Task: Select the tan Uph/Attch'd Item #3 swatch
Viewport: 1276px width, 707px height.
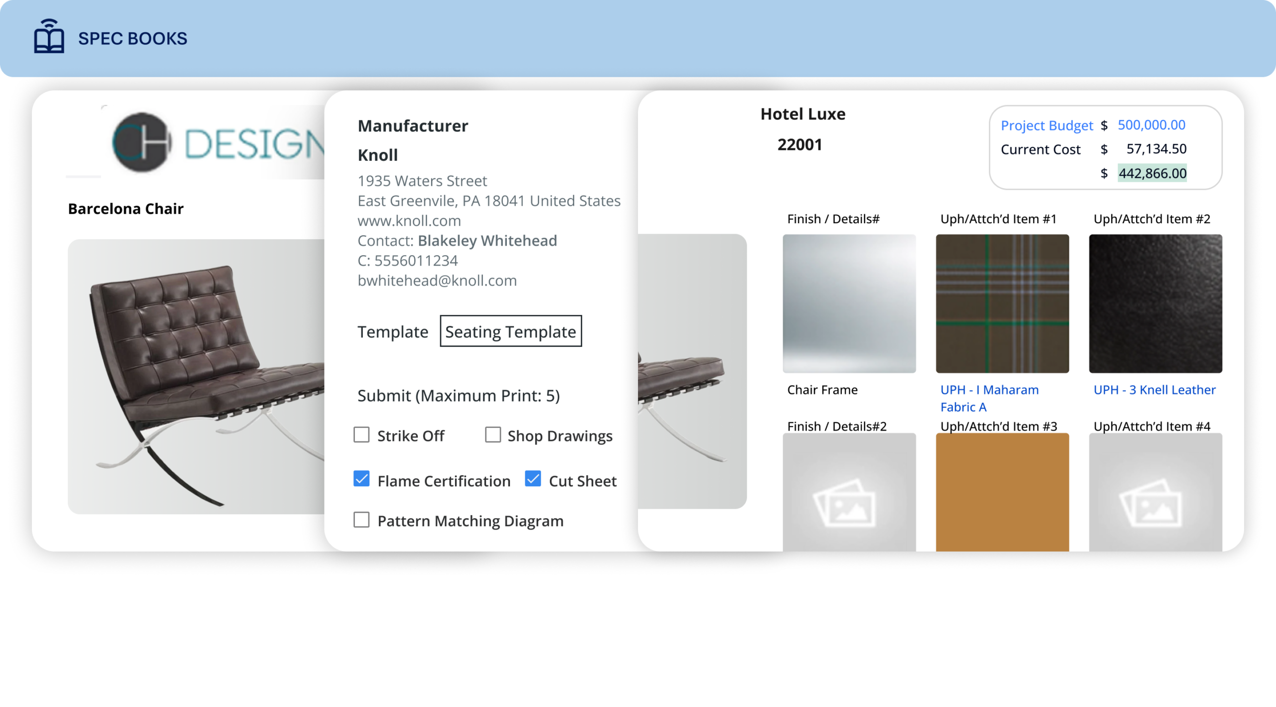Action: point(1002,492)
